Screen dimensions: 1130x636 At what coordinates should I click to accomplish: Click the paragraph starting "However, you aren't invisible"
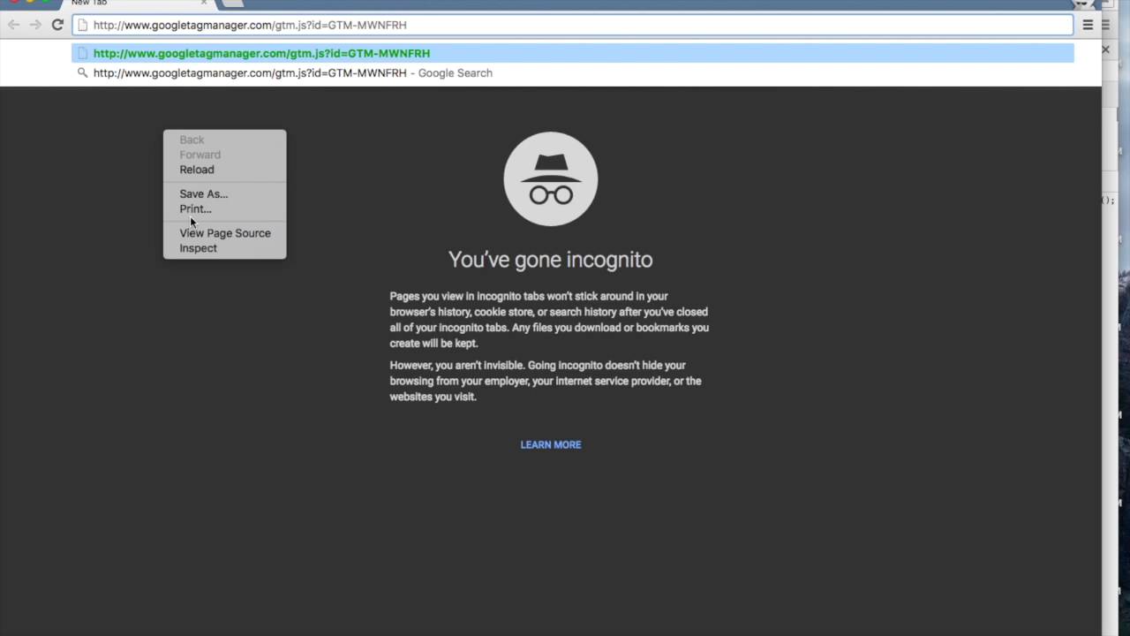pos(546,381)
